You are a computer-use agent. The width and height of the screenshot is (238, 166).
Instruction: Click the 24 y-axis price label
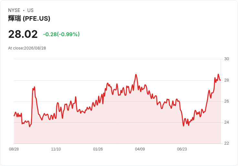pos(226,122)
